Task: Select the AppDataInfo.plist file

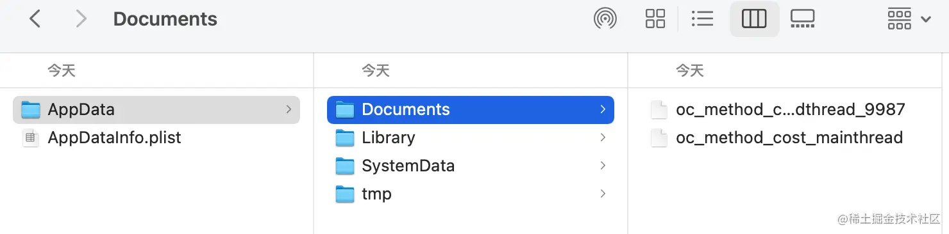Action: [x=156, y=137]
